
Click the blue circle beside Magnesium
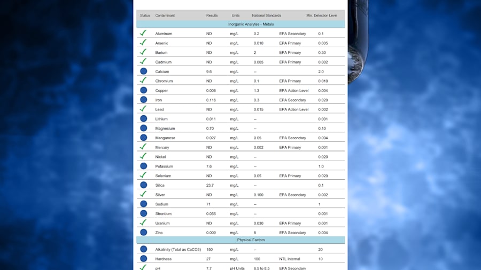pos(144,128)
